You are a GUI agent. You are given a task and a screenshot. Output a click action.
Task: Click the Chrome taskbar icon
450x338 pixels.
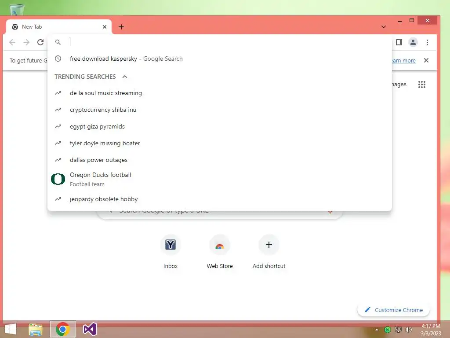coord(63,329)
